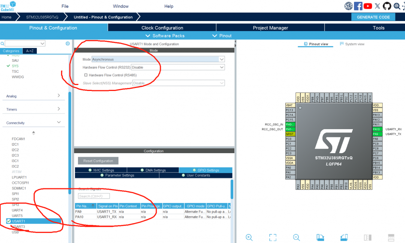This screenshot has width=405, height=243.
Task: Click the globe search icon in header
Action: tap(397, 6)
